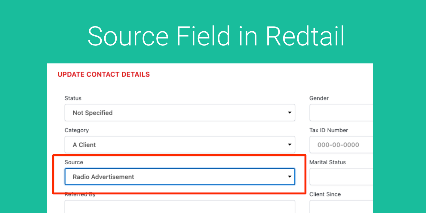Open the Category dropdown showing A Client
Image resolution: width=426 pixels, height=213 pixels.
pyautogui.click(x=180, y=145)
